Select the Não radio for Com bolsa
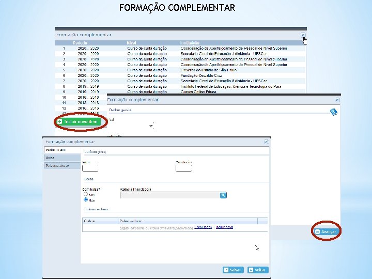 click(x=86, y=200)
